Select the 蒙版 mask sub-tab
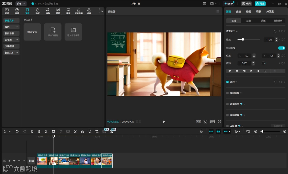 click(263, 21)
